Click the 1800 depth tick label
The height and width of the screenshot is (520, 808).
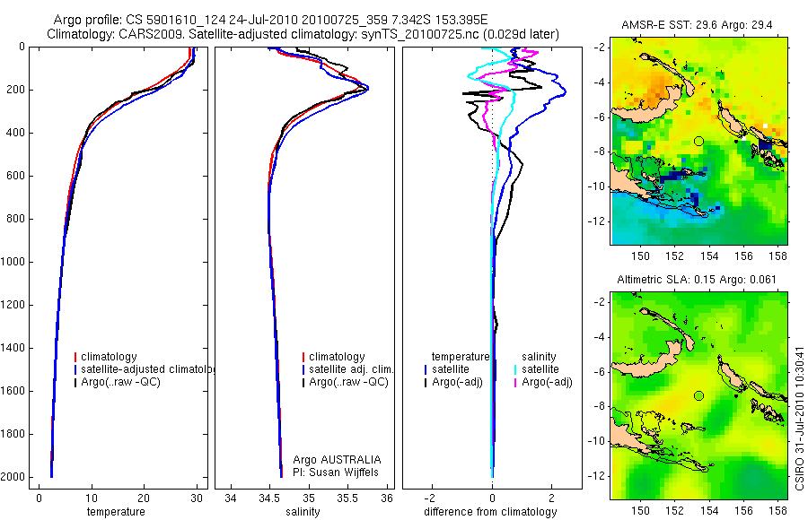tap(13, 434)
